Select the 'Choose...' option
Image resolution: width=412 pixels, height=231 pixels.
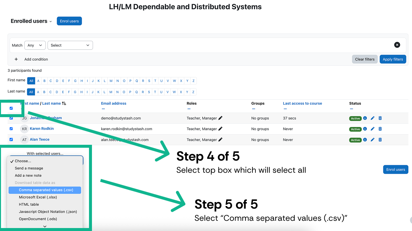(45, 161)
